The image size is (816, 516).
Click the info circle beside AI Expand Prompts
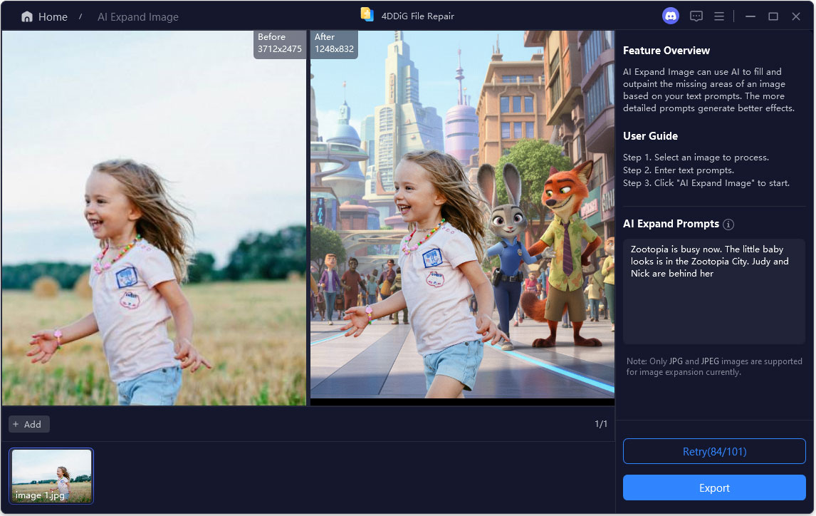pyautogui.click(x=728, y=224)
